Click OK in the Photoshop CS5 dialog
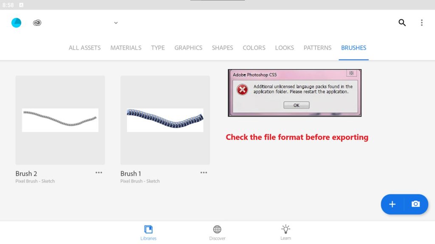The width and height of the screenshot is (435, 244). tap(296, 105)
